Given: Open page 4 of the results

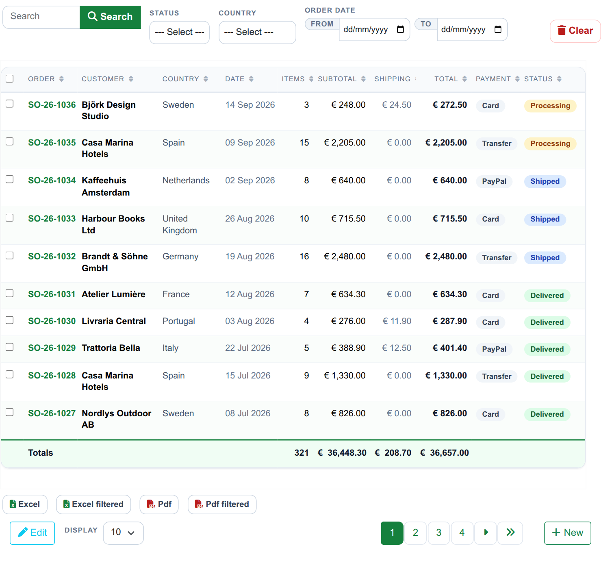Looking at the screenshot, I should click(x=462, y=533).
